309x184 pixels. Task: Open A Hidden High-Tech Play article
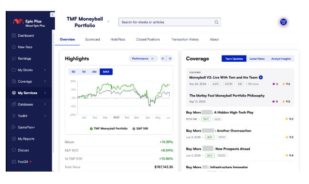point(220,112)
